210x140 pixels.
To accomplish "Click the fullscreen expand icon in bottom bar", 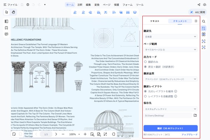I will 105,134.
